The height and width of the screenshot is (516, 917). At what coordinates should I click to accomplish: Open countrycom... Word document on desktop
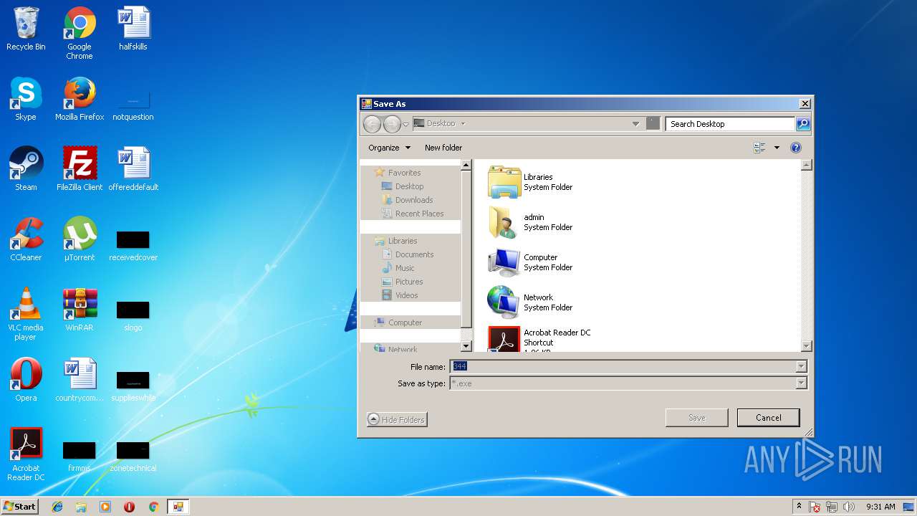(80, 381)
